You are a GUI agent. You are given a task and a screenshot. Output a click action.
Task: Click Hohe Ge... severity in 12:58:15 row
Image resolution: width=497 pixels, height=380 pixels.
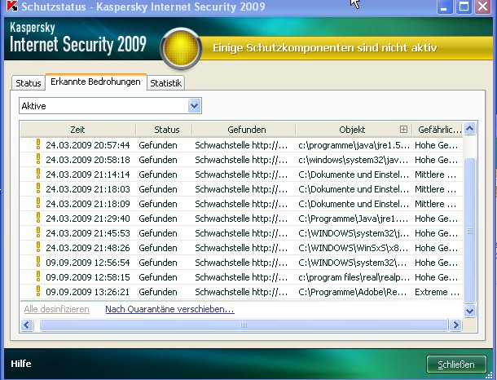[437, 277]
